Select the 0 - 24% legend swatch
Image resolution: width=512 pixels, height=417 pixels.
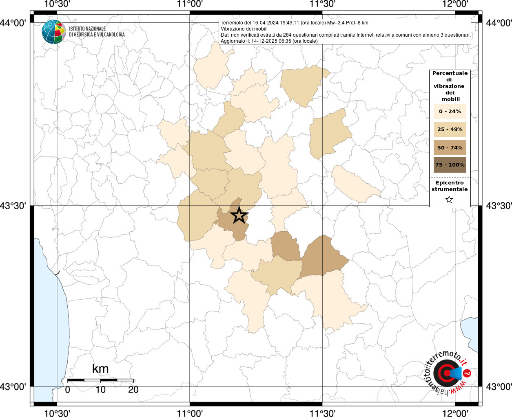point(450,111)
